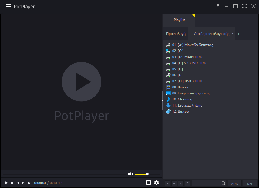Image resolution: width=259 pixels, height=188 pixels.
Task: Click the video seek bar
Action: (64, 174)
